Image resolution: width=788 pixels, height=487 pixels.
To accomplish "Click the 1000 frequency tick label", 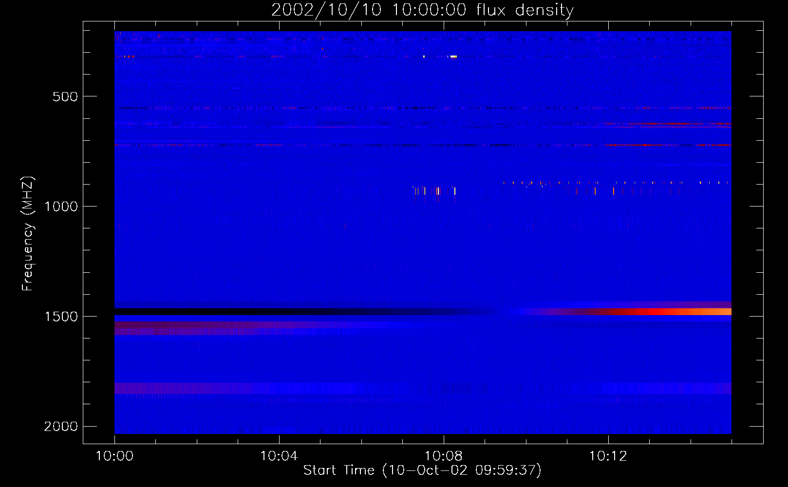I will [61, 206].
